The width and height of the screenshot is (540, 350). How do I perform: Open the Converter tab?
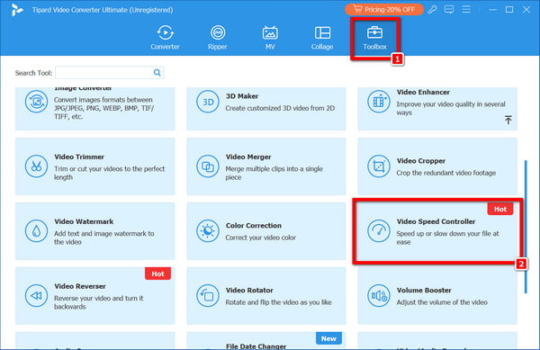pyautogui.click(x=165, y=38)
